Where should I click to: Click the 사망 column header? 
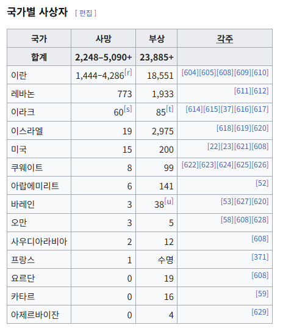[103, 38]
